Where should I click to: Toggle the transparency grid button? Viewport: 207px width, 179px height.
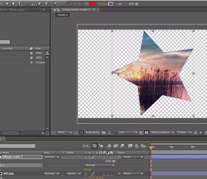(146, 133)
